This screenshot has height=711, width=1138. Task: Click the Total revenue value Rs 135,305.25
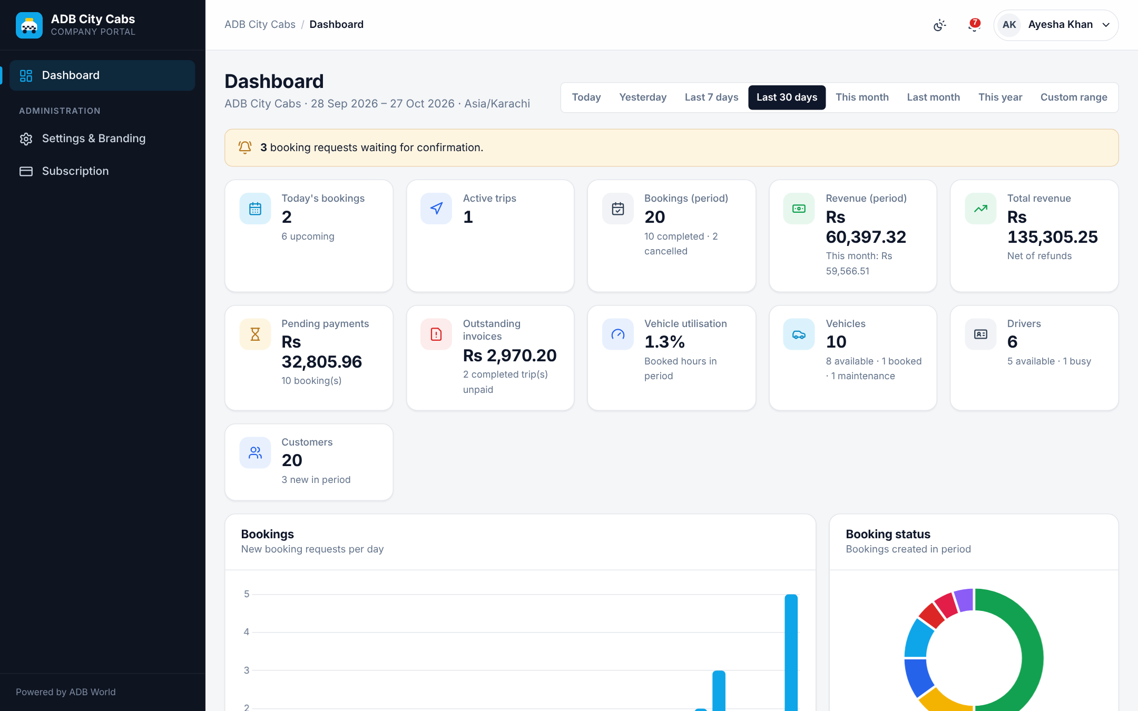coord(1052,227)
